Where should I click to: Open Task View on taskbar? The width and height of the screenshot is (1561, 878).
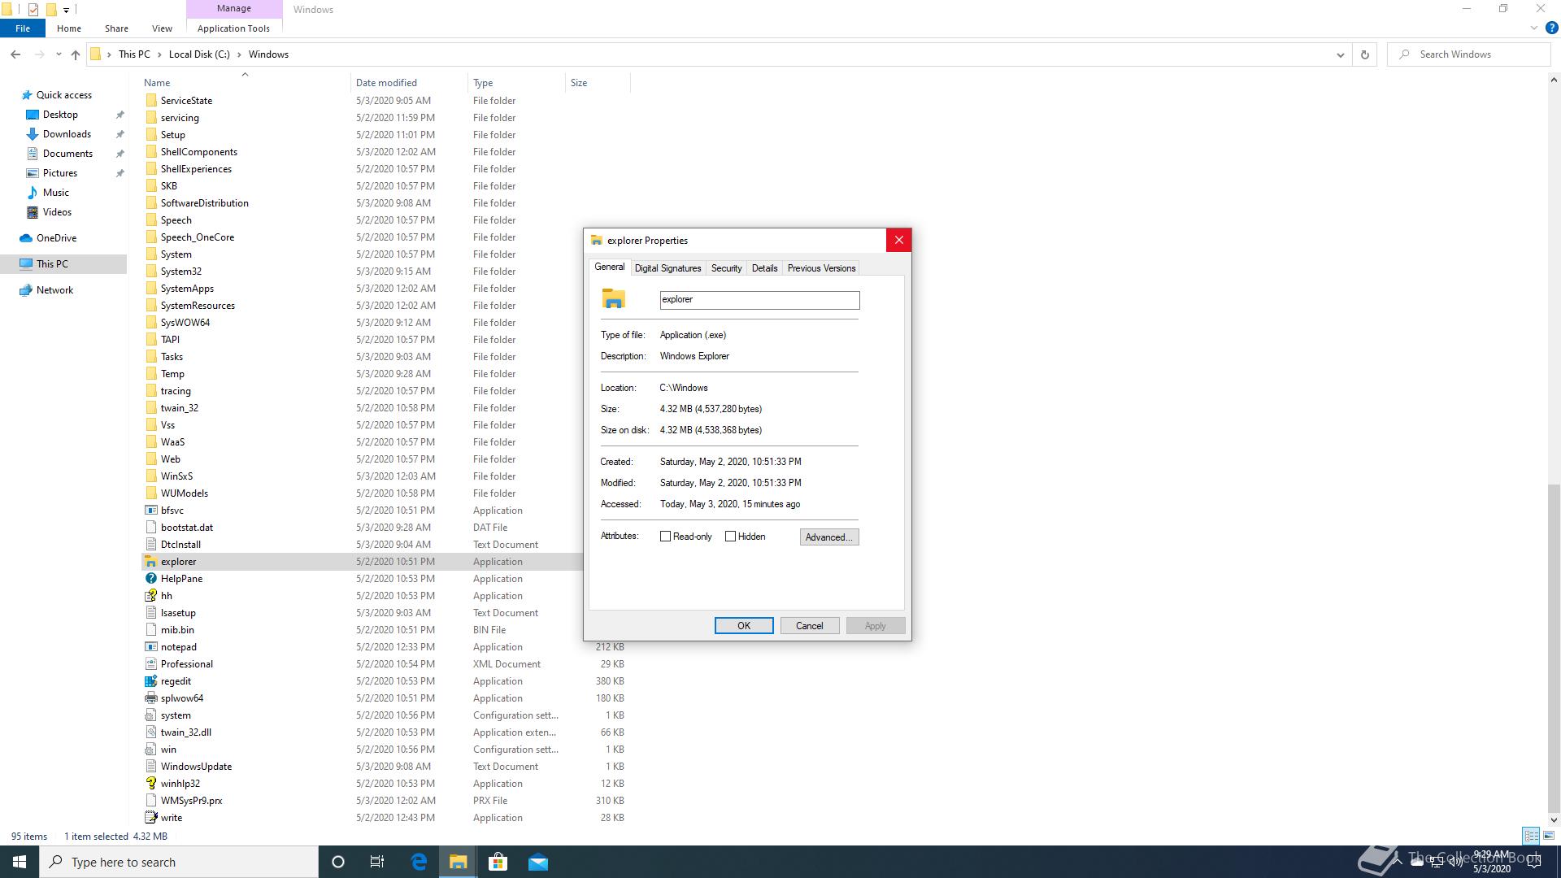click(377, 862)
